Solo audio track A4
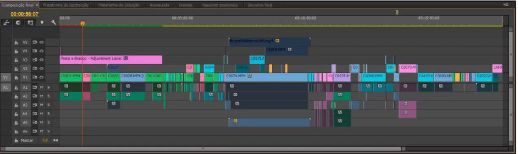 point(48,113)
